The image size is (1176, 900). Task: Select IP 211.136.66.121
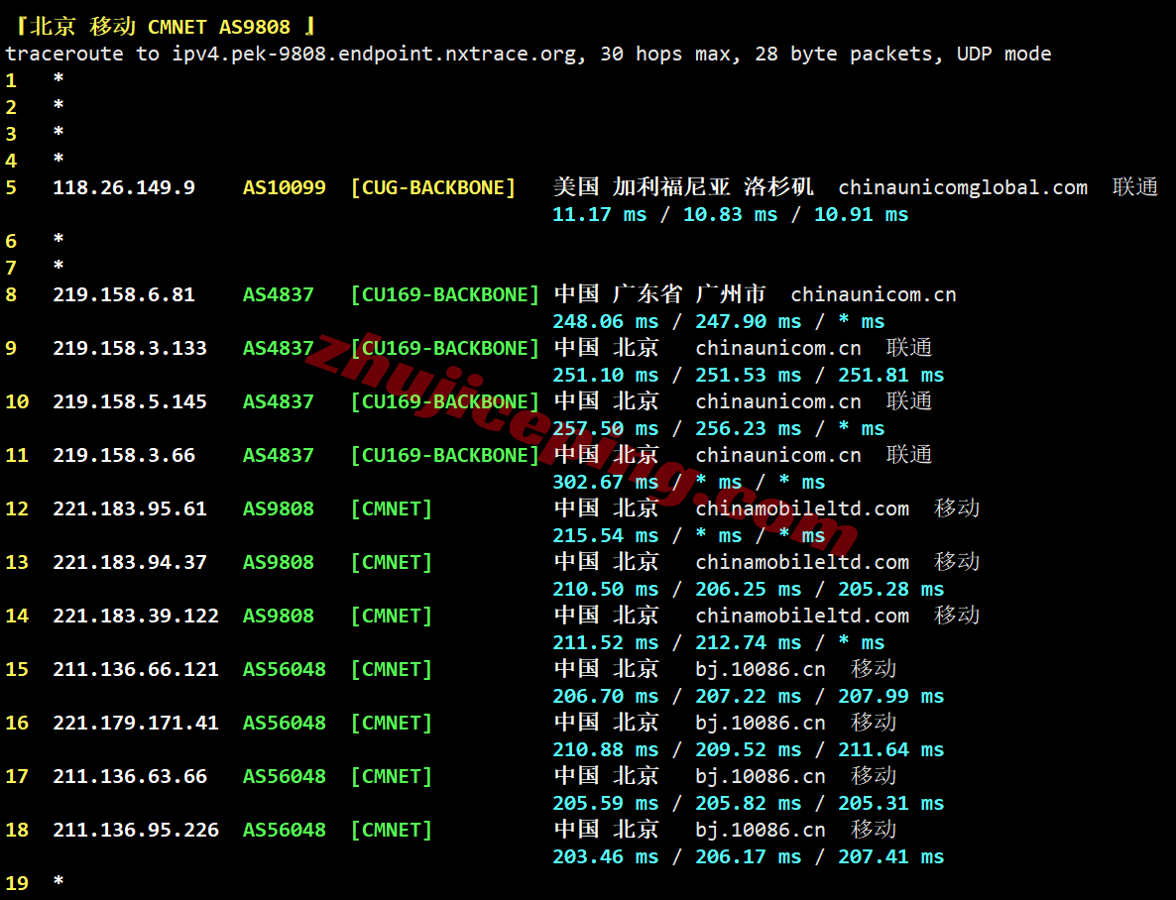tap(136, 670)
